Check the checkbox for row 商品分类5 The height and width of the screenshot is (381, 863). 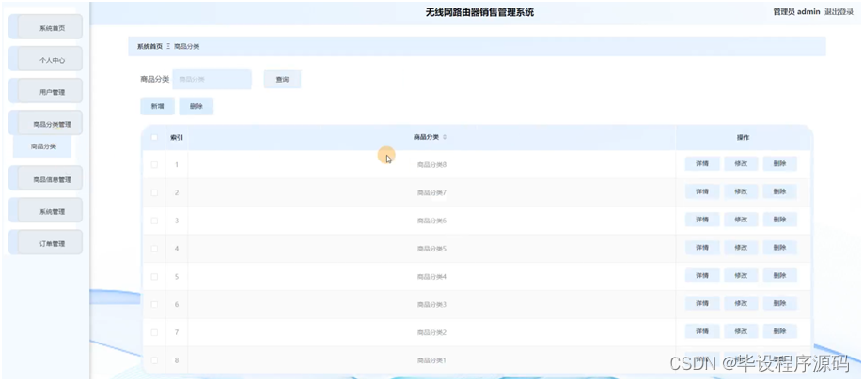coord(154,249)
